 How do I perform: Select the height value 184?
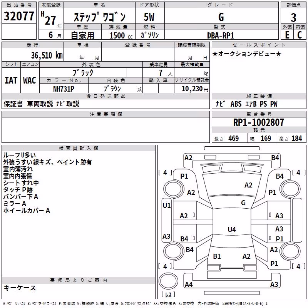pyautogui.click(x=296, y=139)
